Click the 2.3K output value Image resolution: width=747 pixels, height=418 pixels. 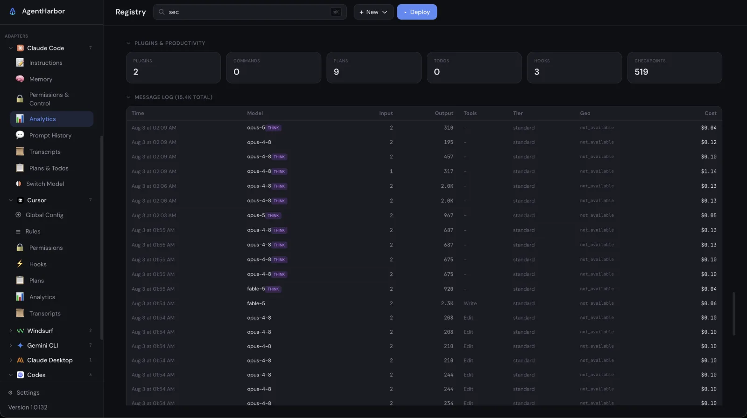(x=447, y=303)
